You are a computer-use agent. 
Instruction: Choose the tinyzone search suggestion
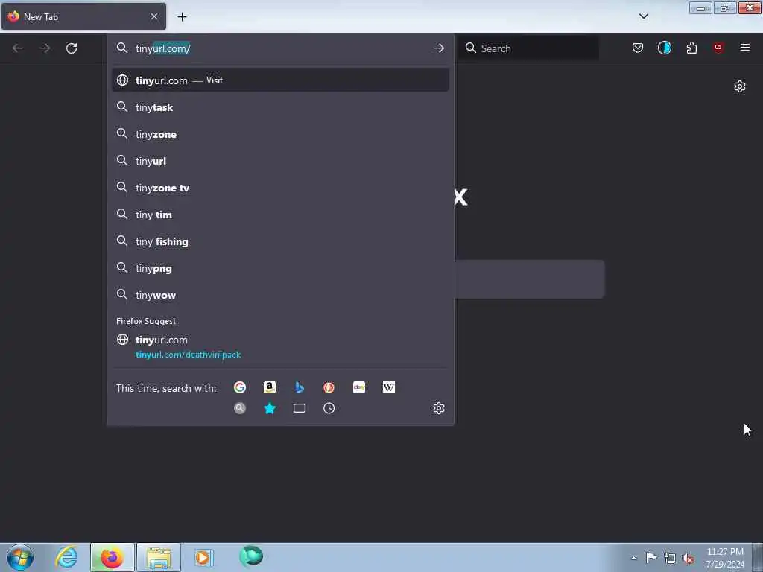(x=280, y=134)
